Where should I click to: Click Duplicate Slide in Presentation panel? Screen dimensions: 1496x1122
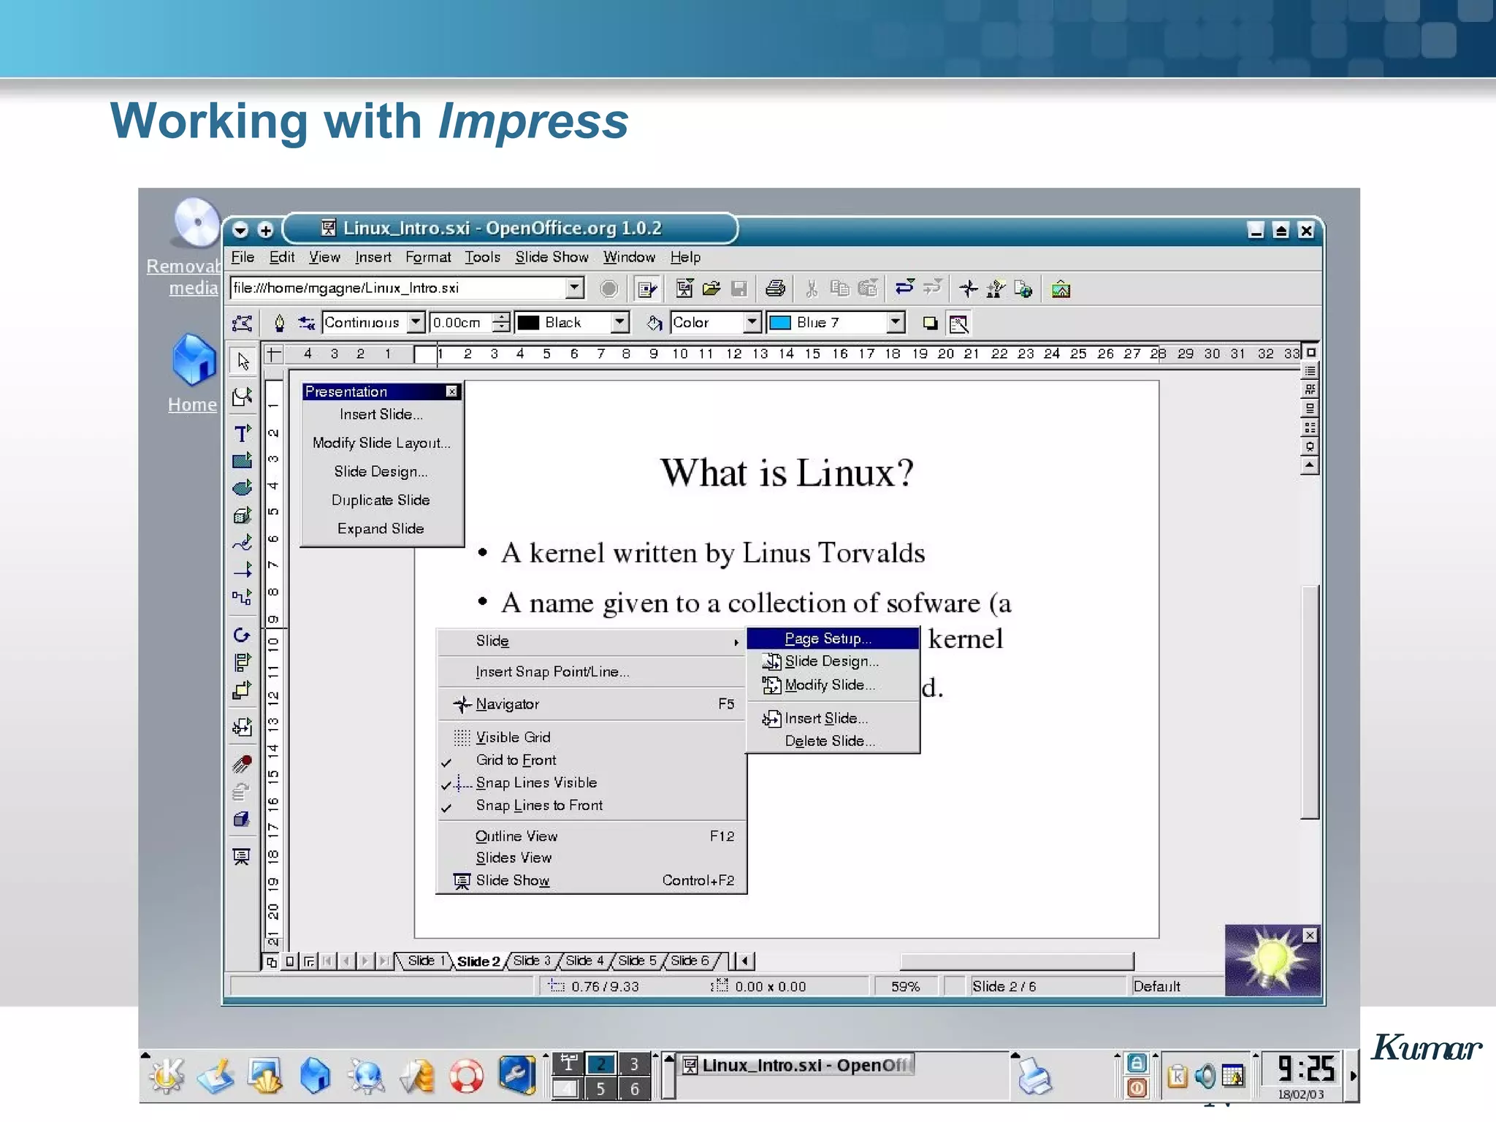tap(381, 500)
